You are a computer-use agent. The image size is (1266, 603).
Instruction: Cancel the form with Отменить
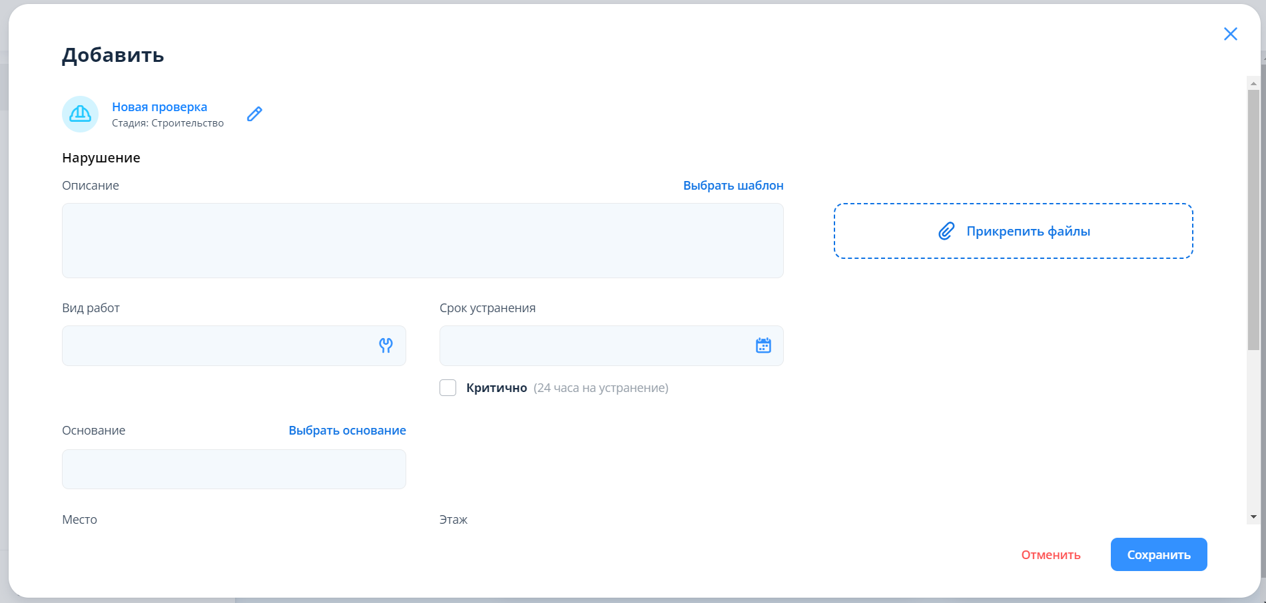click(x=1050, y=555)
